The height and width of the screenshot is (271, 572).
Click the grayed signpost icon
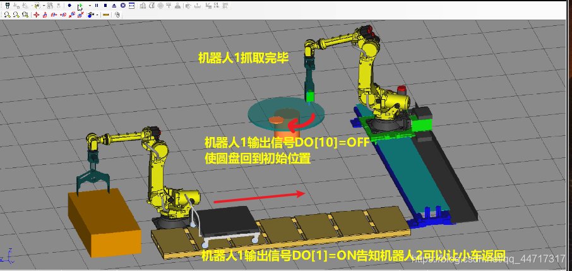tap(169, 6)
